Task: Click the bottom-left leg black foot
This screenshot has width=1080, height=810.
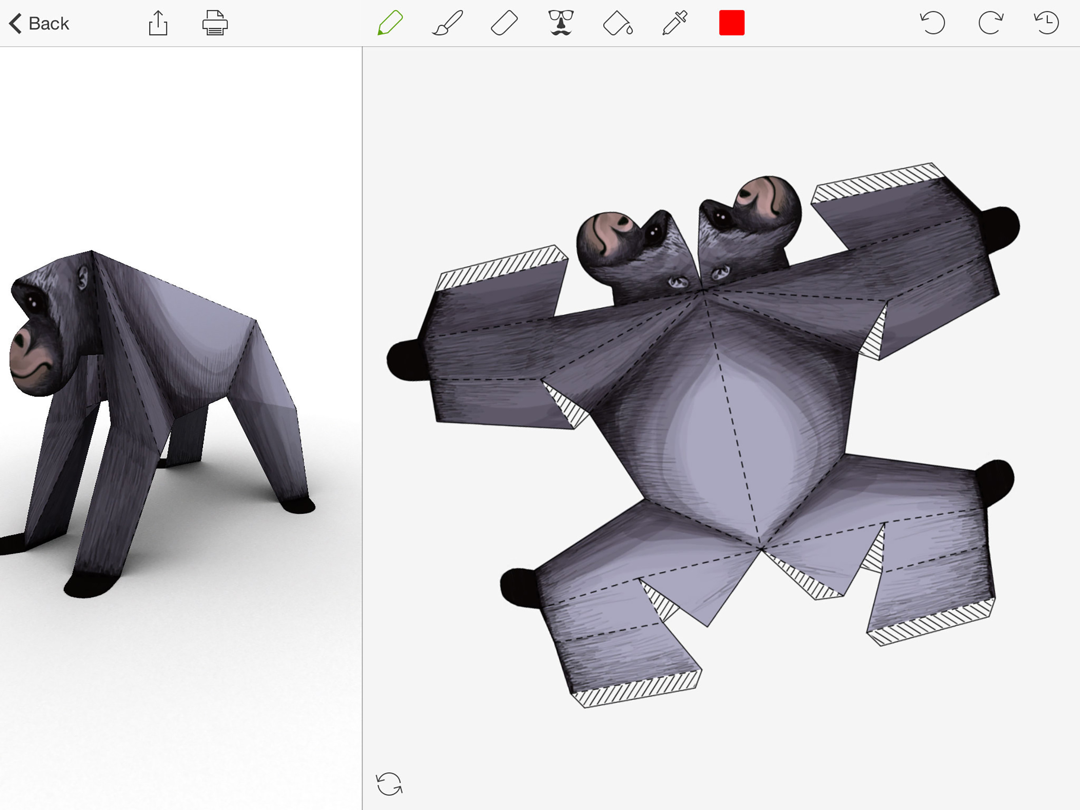Action: click(x=519, y=588)
